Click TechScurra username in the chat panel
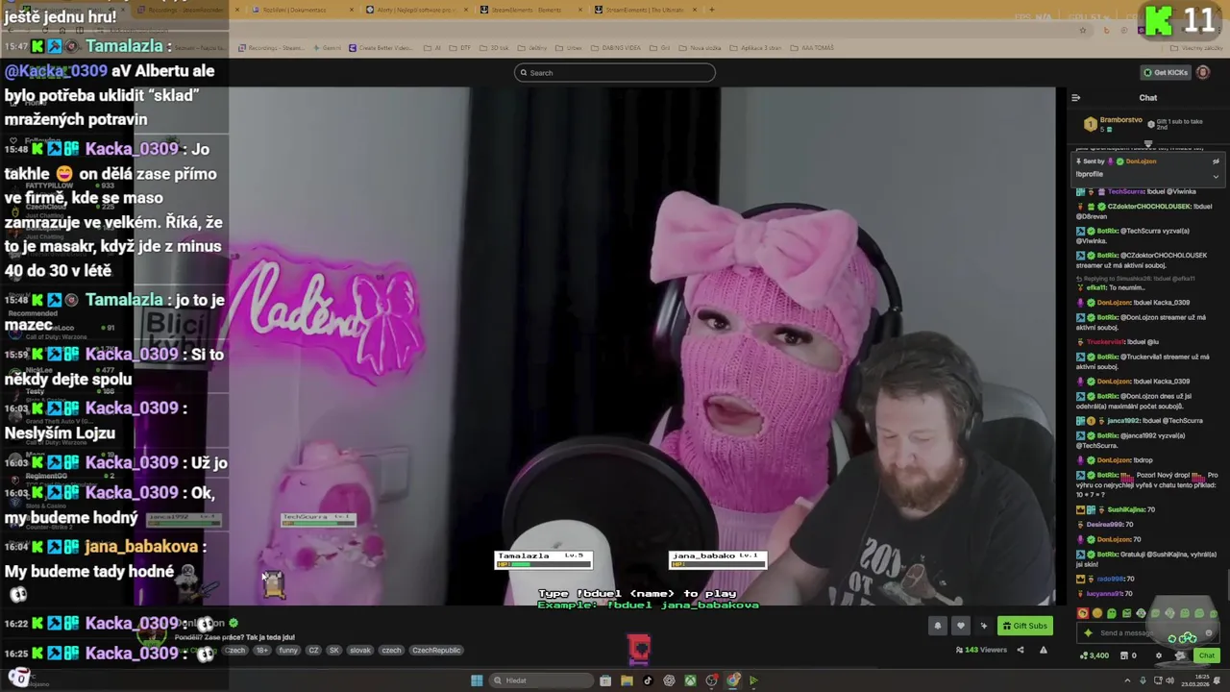The height and width of the screenshot is (692, 1230). pyautogui.click(x=1126, y=191)
